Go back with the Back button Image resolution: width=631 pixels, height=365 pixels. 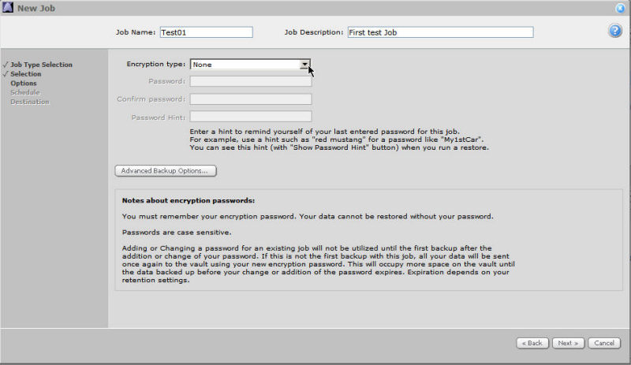(x=532, y=343)
